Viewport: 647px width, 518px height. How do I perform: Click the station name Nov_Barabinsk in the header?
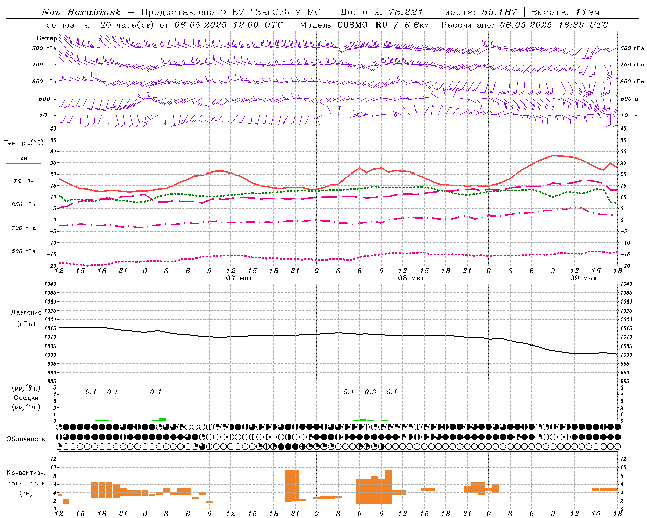81,12
